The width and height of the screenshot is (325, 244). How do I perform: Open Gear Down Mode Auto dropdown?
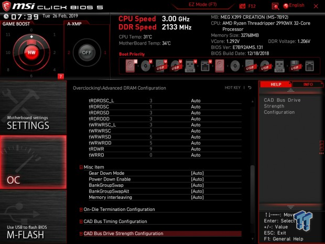coord(197,173)
